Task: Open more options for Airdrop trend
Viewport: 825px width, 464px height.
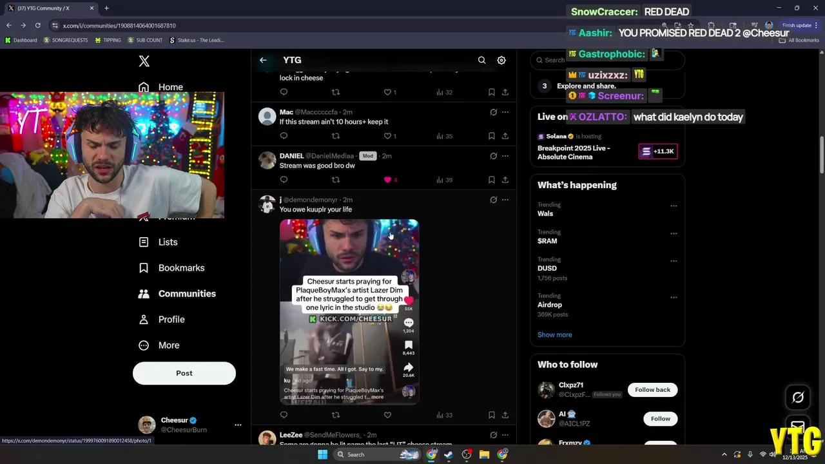Action: click(674, 298)
